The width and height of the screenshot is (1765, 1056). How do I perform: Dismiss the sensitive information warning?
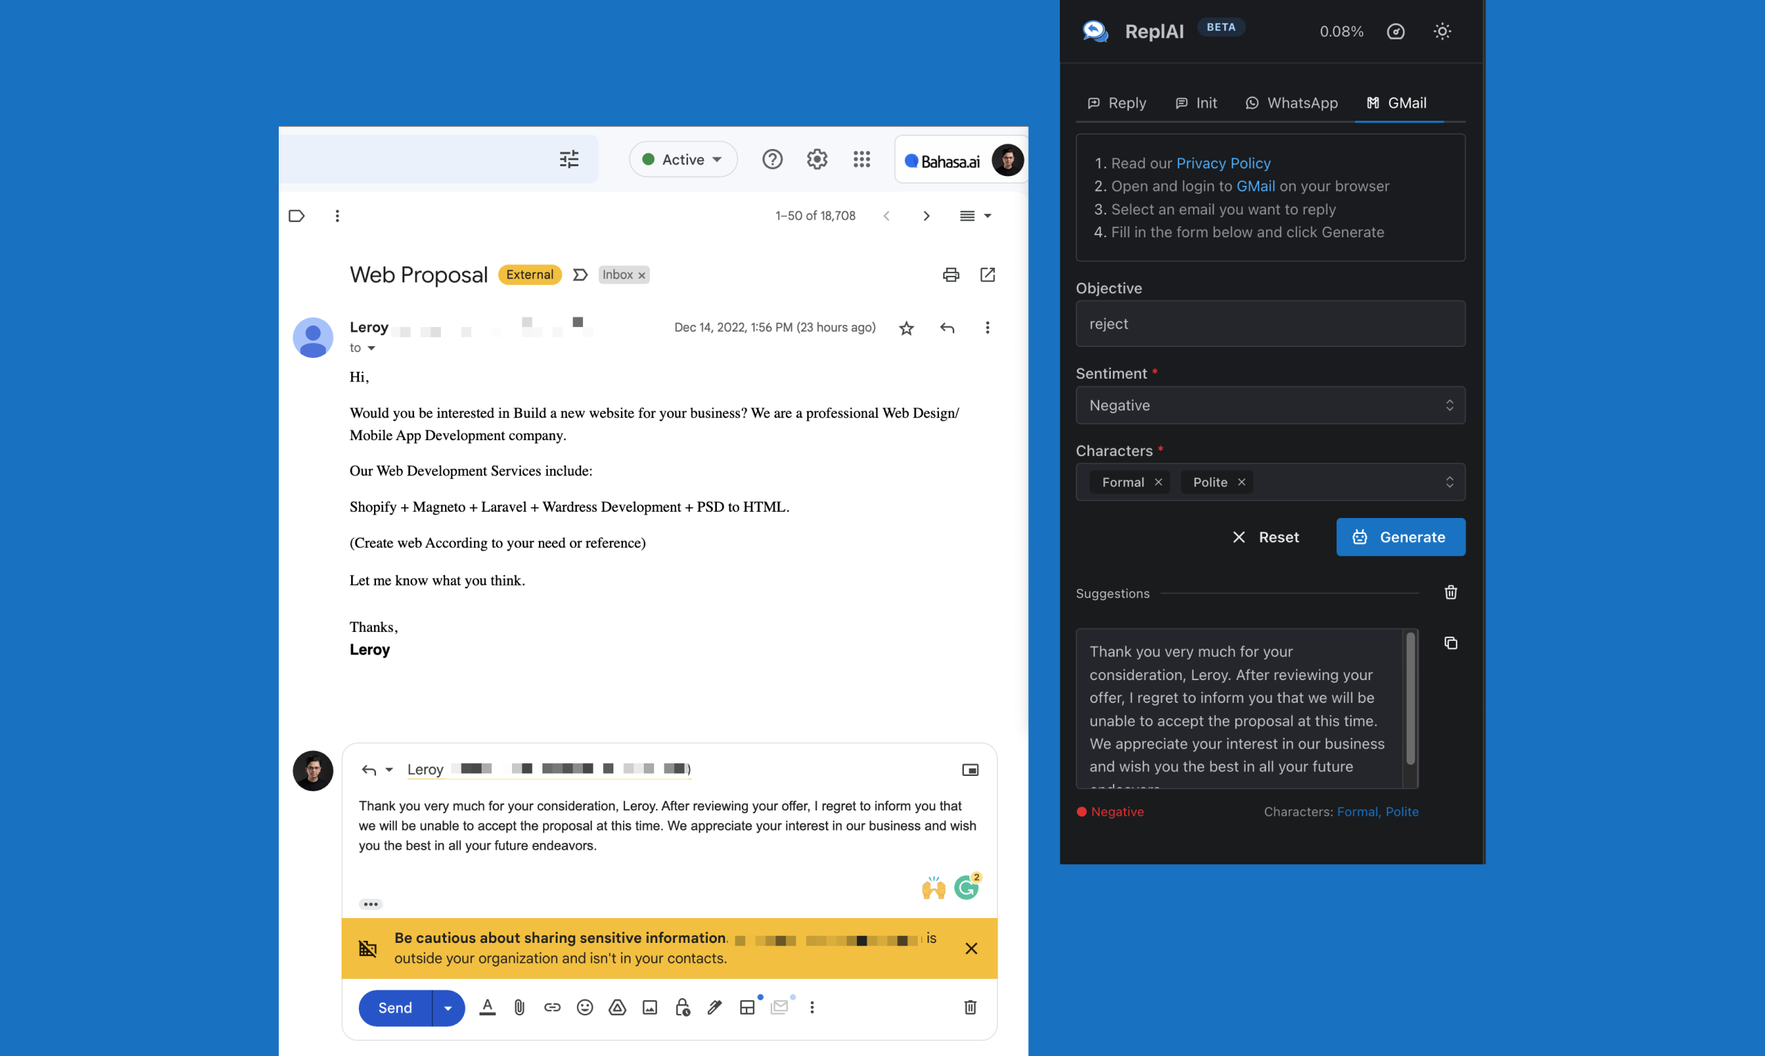(971, 948)
